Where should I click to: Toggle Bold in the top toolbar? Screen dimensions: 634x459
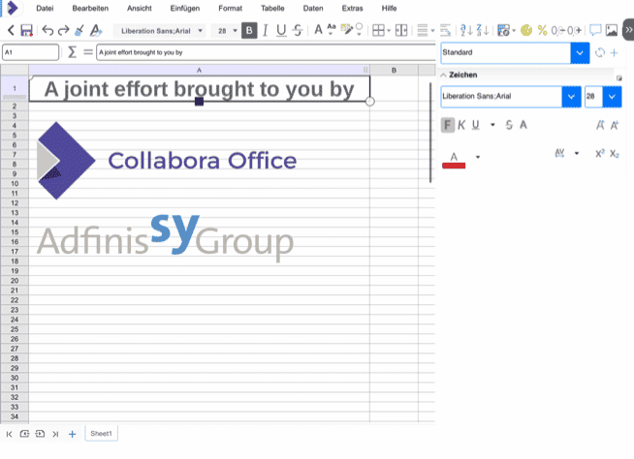pos(250,31)
